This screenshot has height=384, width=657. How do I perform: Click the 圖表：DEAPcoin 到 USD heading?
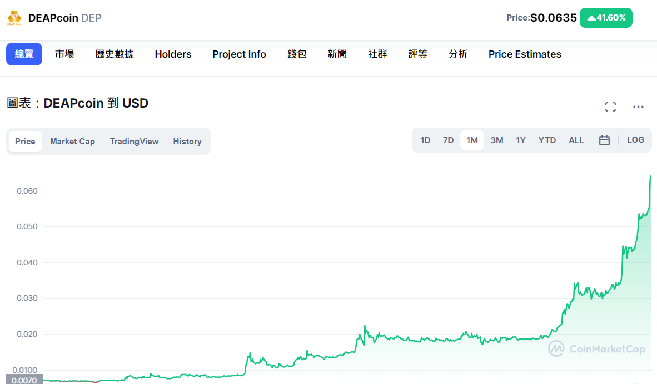coord(77,103)
